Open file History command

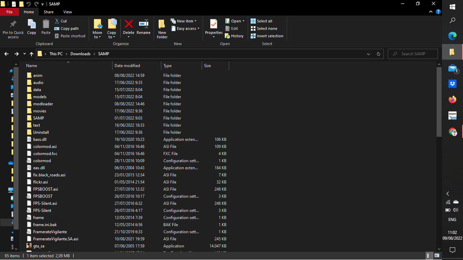(x=234, y=36)
